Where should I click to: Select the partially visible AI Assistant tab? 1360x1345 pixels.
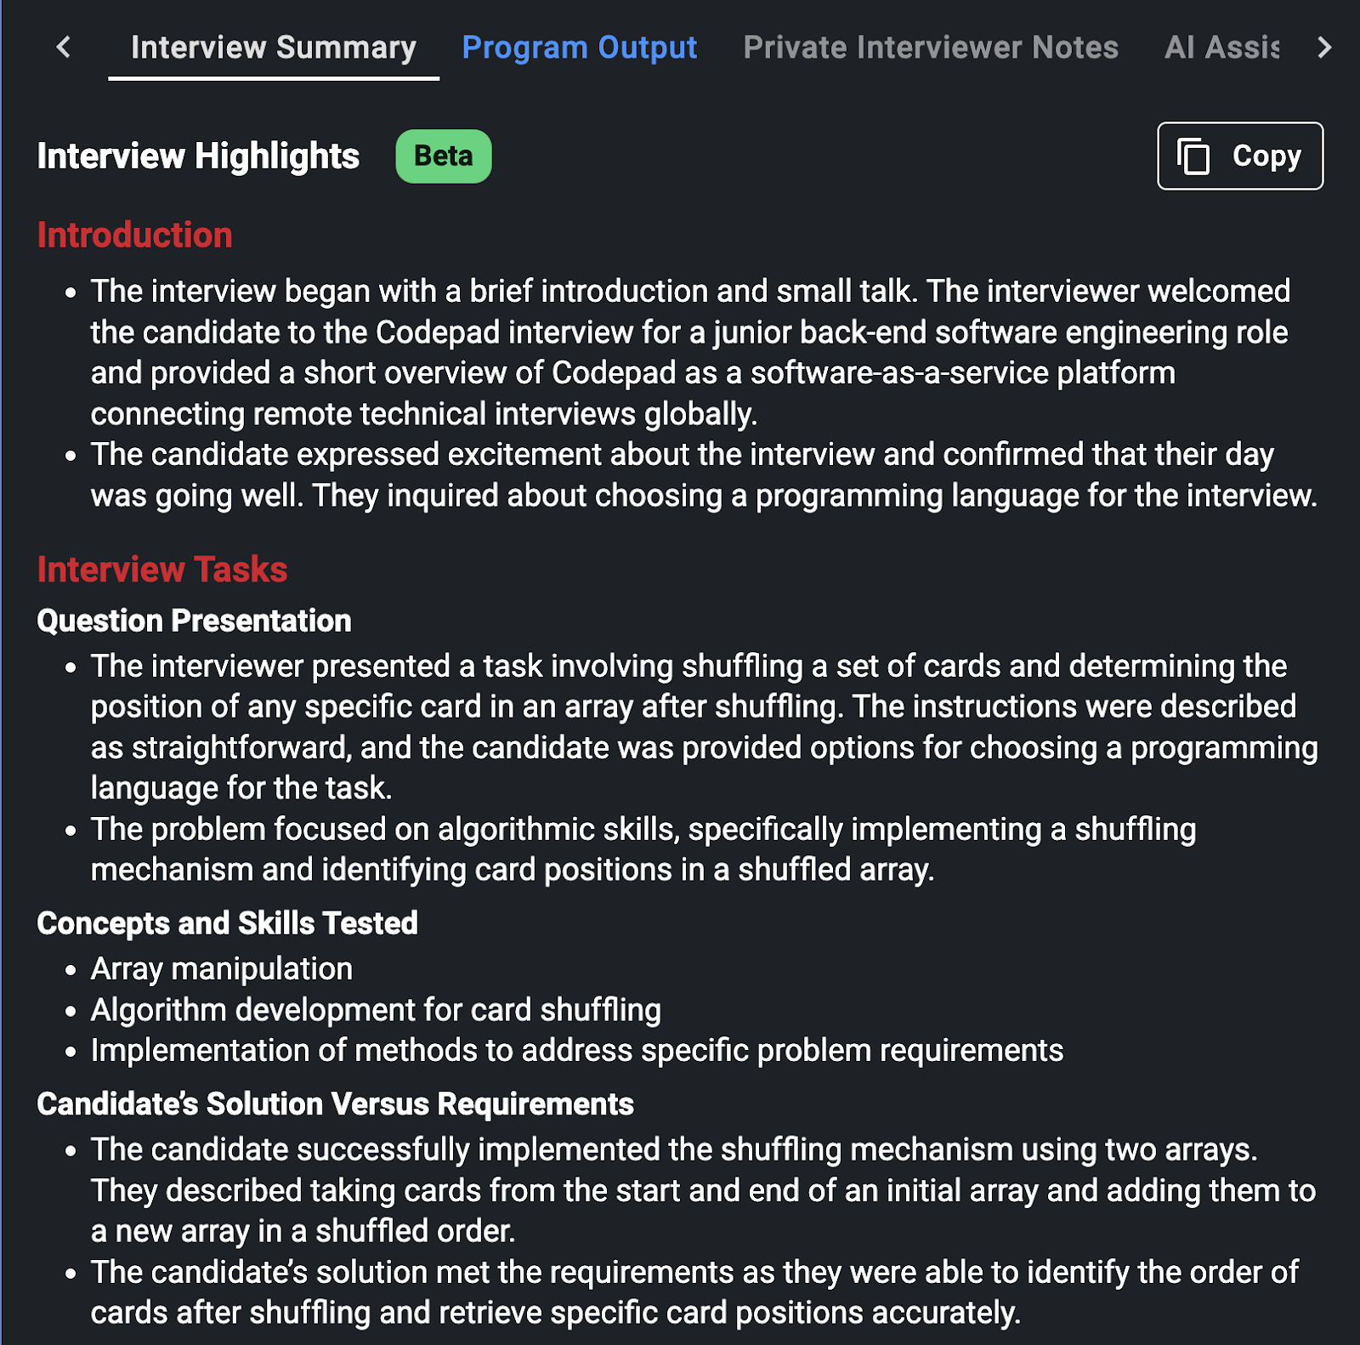(1221, 48)
